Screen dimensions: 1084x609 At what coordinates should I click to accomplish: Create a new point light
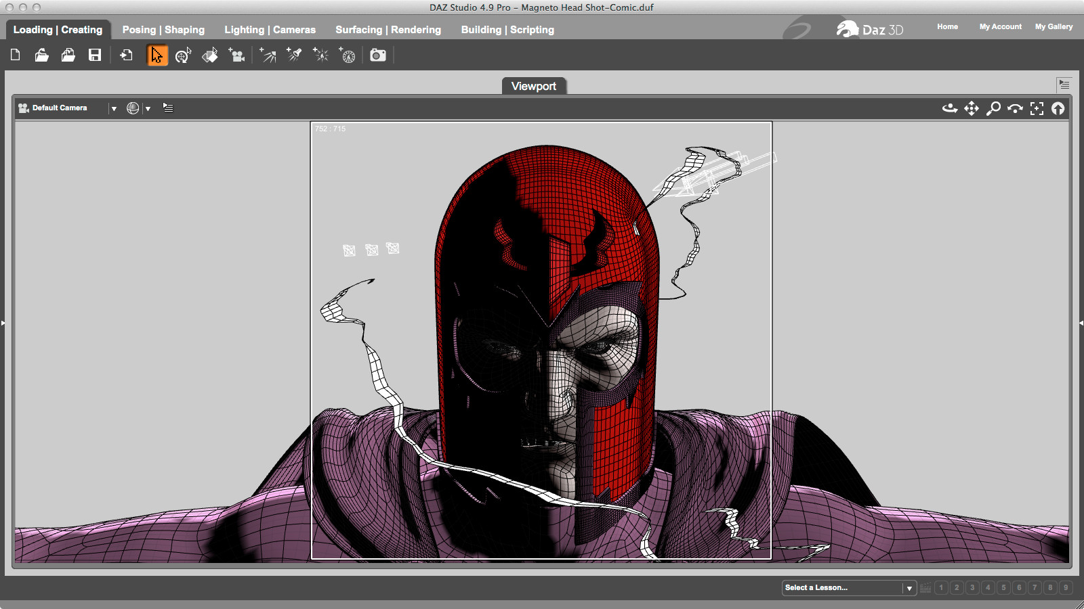click(x=320, y=55)
